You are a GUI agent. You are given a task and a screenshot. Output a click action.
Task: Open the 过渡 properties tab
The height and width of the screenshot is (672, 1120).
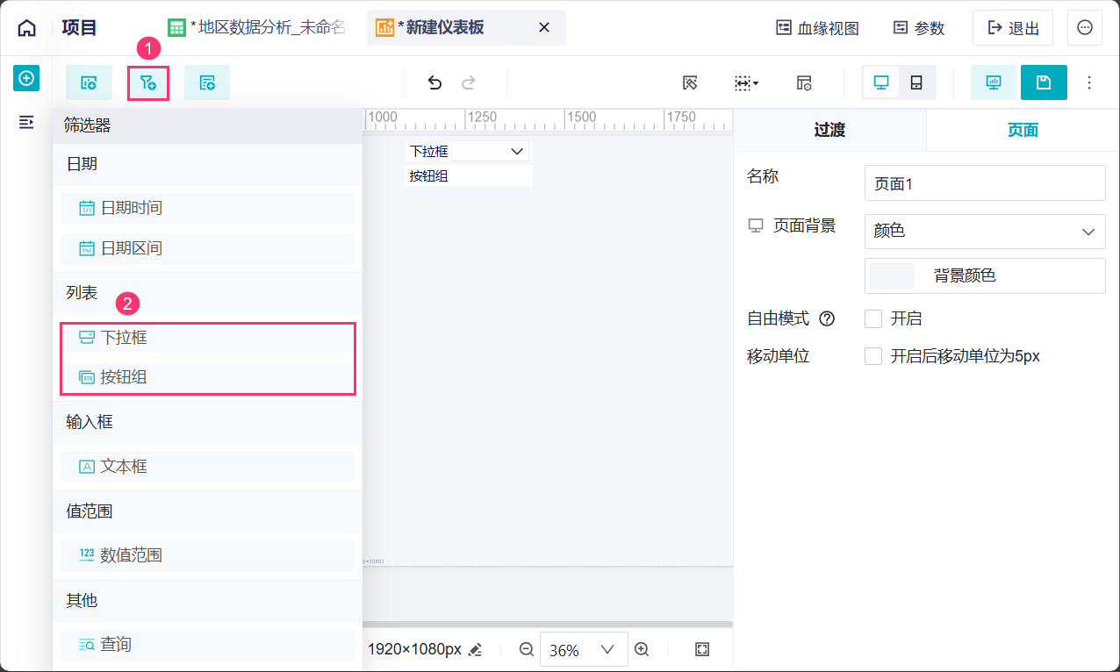coord(829,131)
